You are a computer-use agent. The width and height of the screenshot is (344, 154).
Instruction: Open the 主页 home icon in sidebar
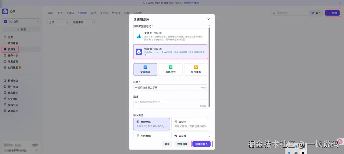click(5, 37)
